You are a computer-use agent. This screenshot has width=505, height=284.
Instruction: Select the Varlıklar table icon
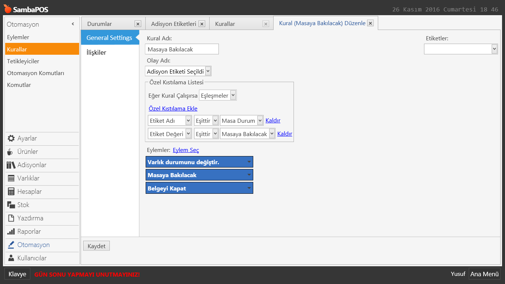click(11, 178)
